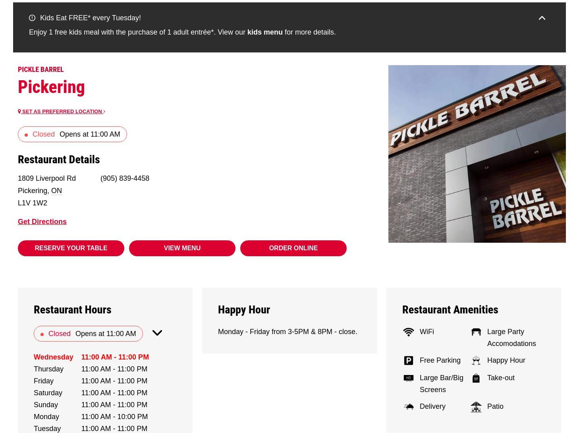Select the Friday hours row
Screen dimensions: 579x433
91,381
